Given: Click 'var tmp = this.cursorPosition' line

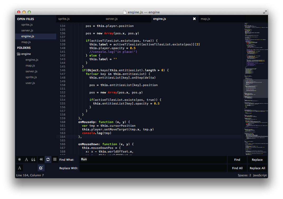Looking at the screenshot, I should [109, 126].
